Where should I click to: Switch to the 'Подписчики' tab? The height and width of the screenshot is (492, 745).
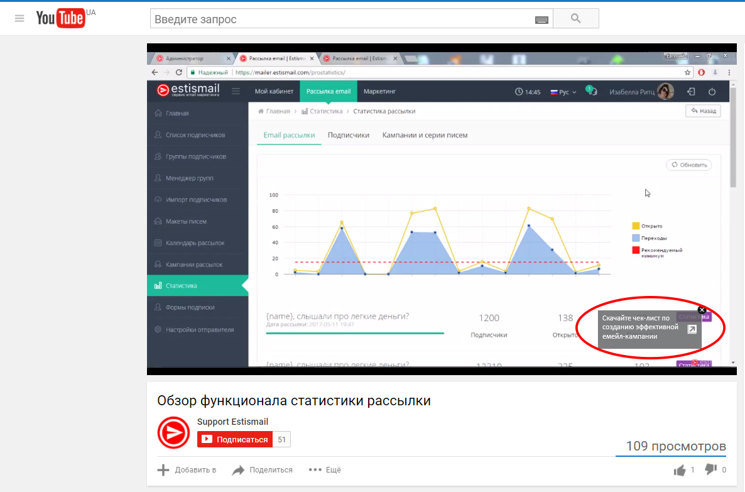348,135
